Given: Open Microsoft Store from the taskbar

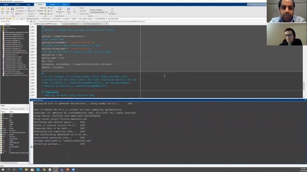Looking at the screenshot, I should 32,170.
